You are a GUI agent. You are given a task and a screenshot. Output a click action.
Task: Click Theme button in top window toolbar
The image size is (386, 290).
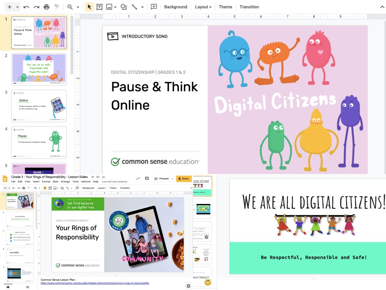(225, 7)
